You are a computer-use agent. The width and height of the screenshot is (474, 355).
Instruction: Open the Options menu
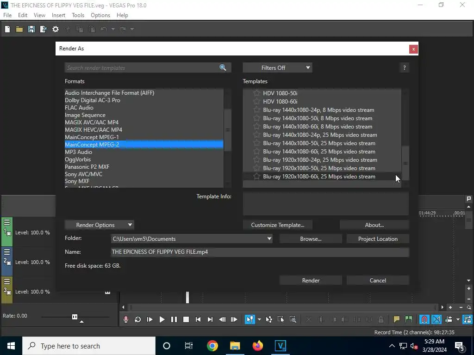pyautogui.click(x=100, y=15)
